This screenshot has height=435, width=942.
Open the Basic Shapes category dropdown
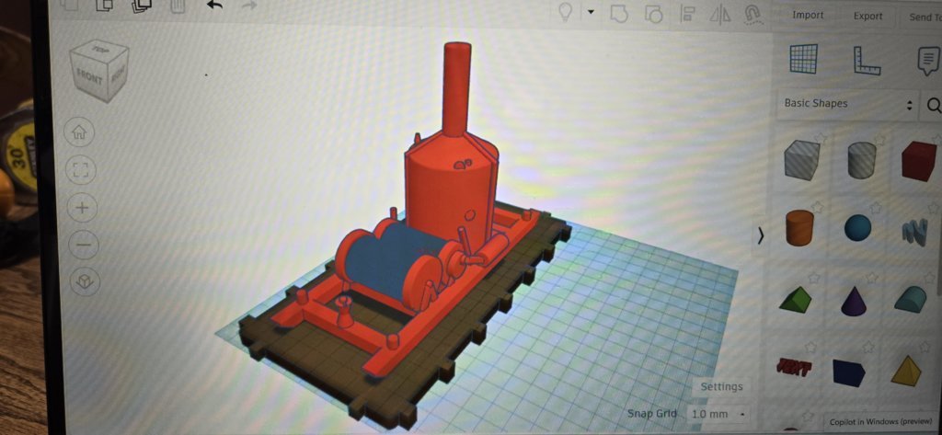coord(847,104)
